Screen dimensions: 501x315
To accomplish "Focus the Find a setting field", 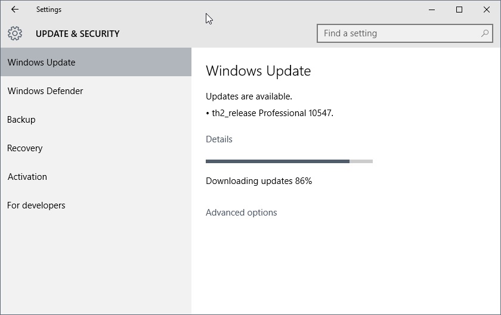I will (x=405, y=33).
